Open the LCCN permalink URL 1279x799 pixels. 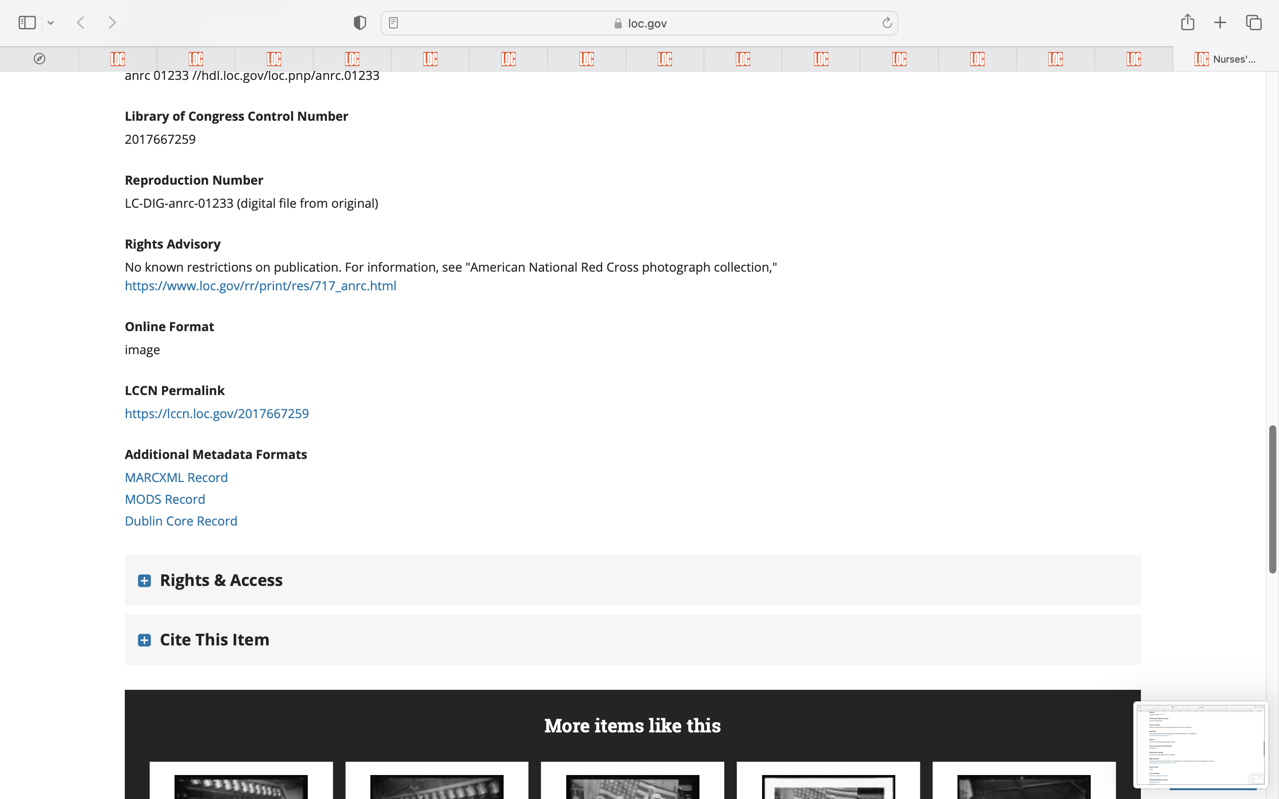217,414
